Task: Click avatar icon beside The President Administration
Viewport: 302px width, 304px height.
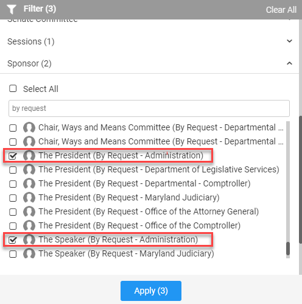Action: [29, 155]
